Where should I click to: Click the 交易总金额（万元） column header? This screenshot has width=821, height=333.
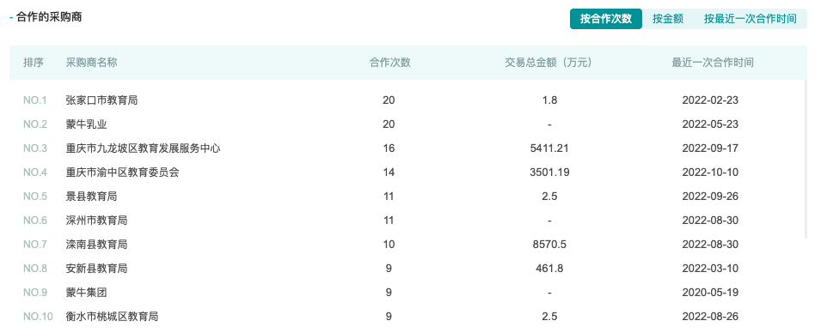pos(548,63)
